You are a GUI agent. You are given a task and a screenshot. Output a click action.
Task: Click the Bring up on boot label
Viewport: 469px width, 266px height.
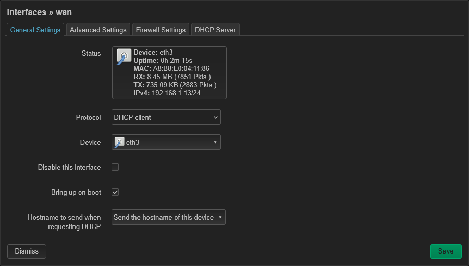coord(76,193)
